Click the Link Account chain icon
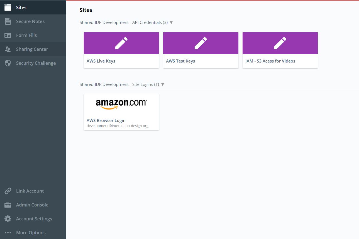This screenshot has height=239, width=359. coord(8,191)
